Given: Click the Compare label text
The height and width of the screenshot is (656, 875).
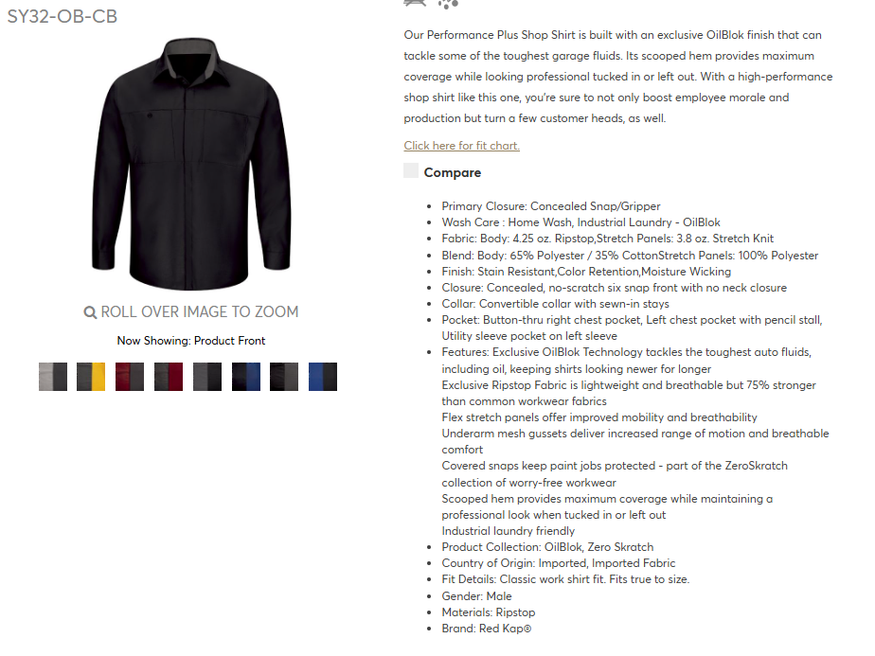Looking at the screenshot, I should point(452,172).
